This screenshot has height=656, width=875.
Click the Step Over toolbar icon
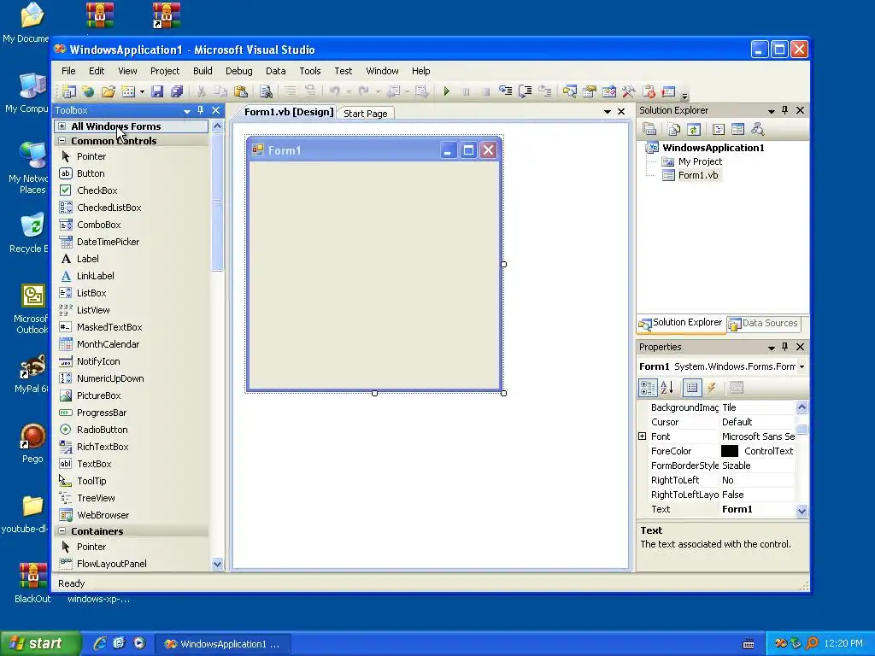[x=526, y=91]
